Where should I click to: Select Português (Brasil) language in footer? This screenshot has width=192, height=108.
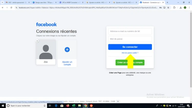[x=91, y=101]
